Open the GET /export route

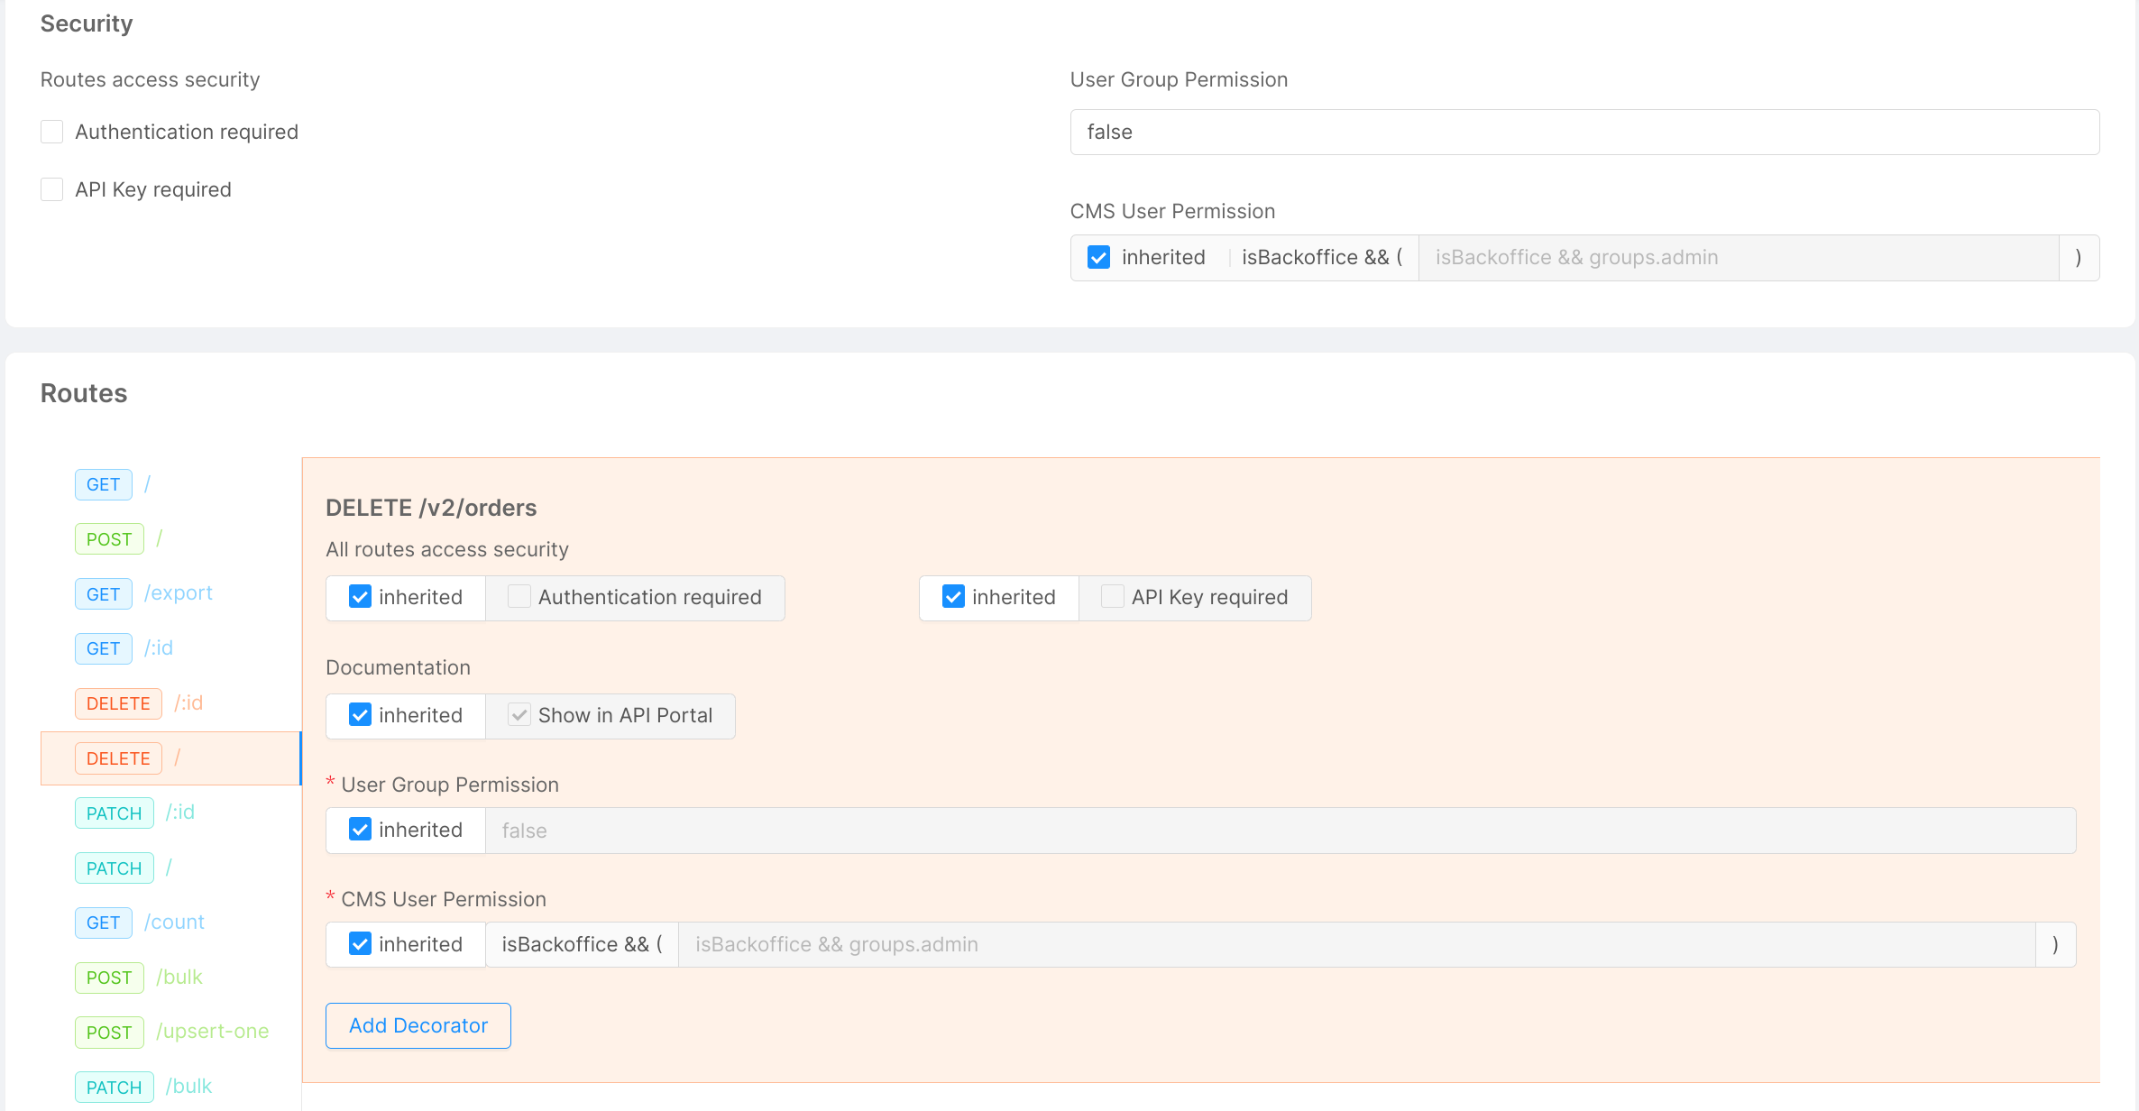click(x=104, y=594)
